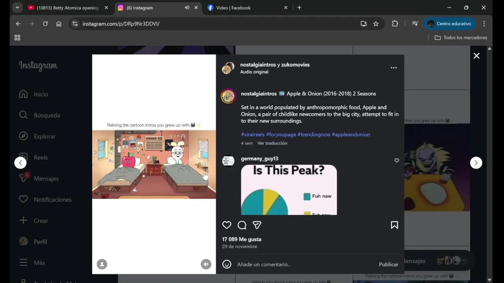The height and width of the screenshot is (283, 504).
Task: Click the Instagram logo
Action: pyautogui.click(x=38, y=66)
